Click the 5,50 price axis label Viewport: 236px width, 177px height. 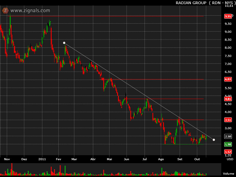point(228,88)
